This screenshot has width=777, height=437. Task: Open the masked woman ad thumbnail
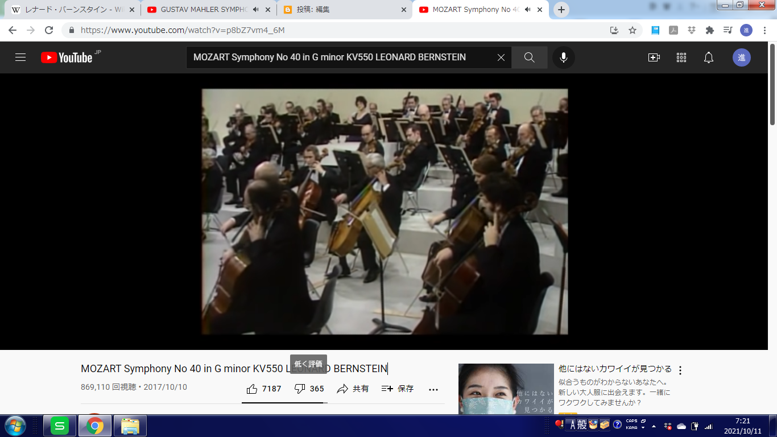point(506,389)
